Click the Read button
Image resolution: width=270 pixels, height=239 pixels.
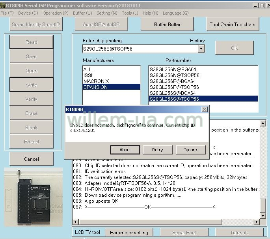[x=32, y=42]
